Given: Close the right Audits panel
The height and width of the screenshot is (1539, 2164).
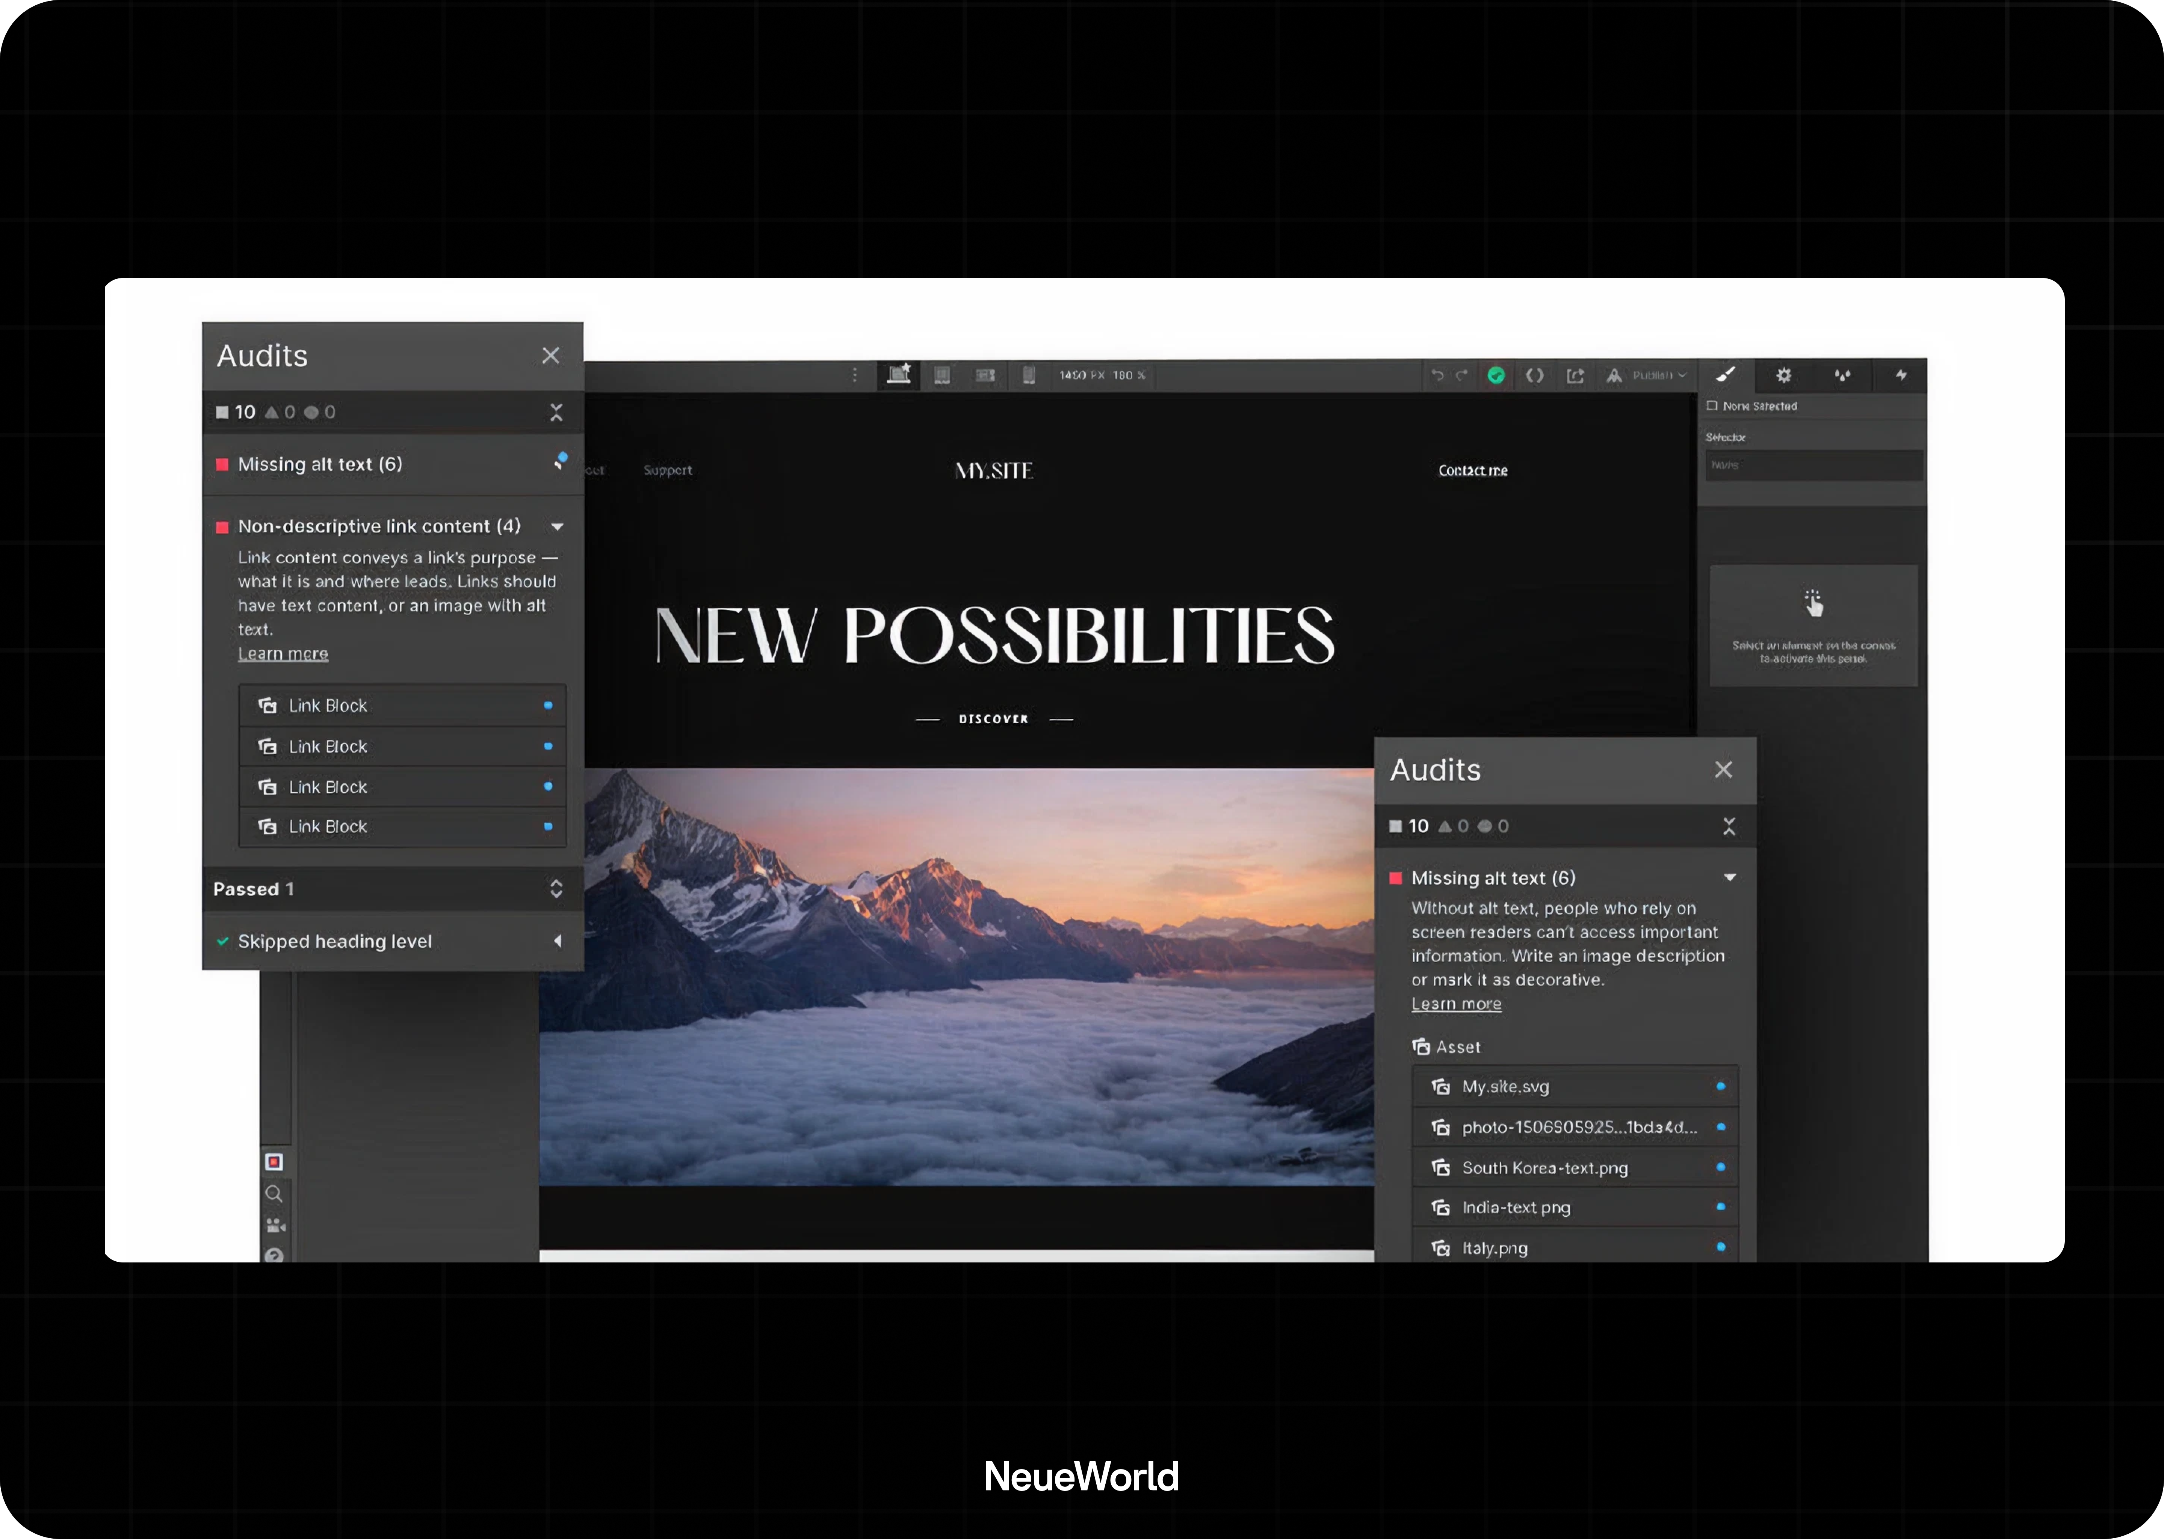Looking at the screenshot, I should (x=1723, y=769).
